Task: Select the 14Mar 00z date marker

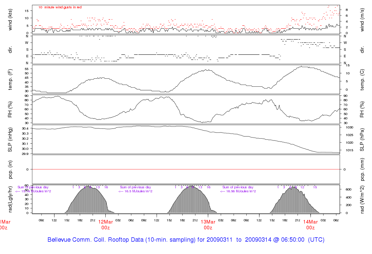Action: click(310, 225)
